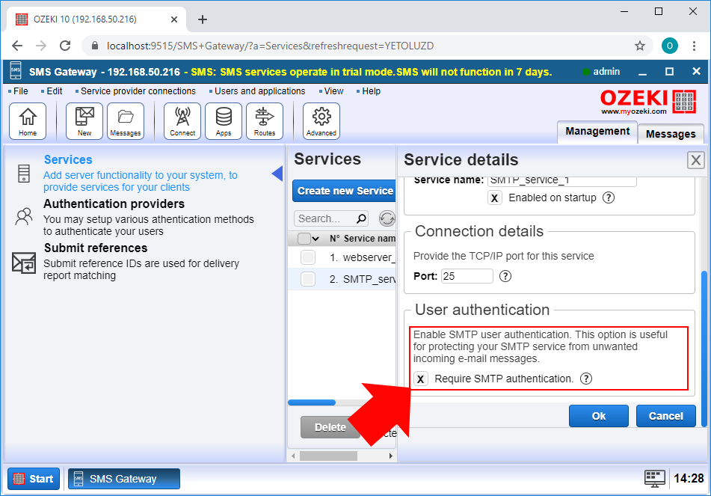Open the Messages folder toolbar icon

[126, 121]
